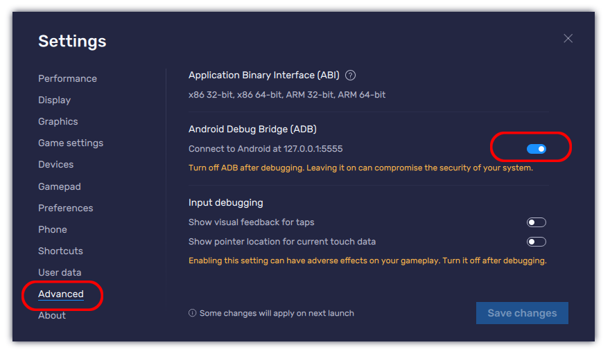This screenshot has height=356, width=610.
Task: Go to Graphics settings
Action: click(x=58, y=122)
